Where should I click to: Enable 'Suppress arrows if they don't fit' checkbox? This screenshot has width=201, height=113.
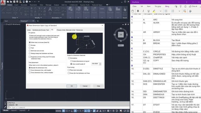30,57
